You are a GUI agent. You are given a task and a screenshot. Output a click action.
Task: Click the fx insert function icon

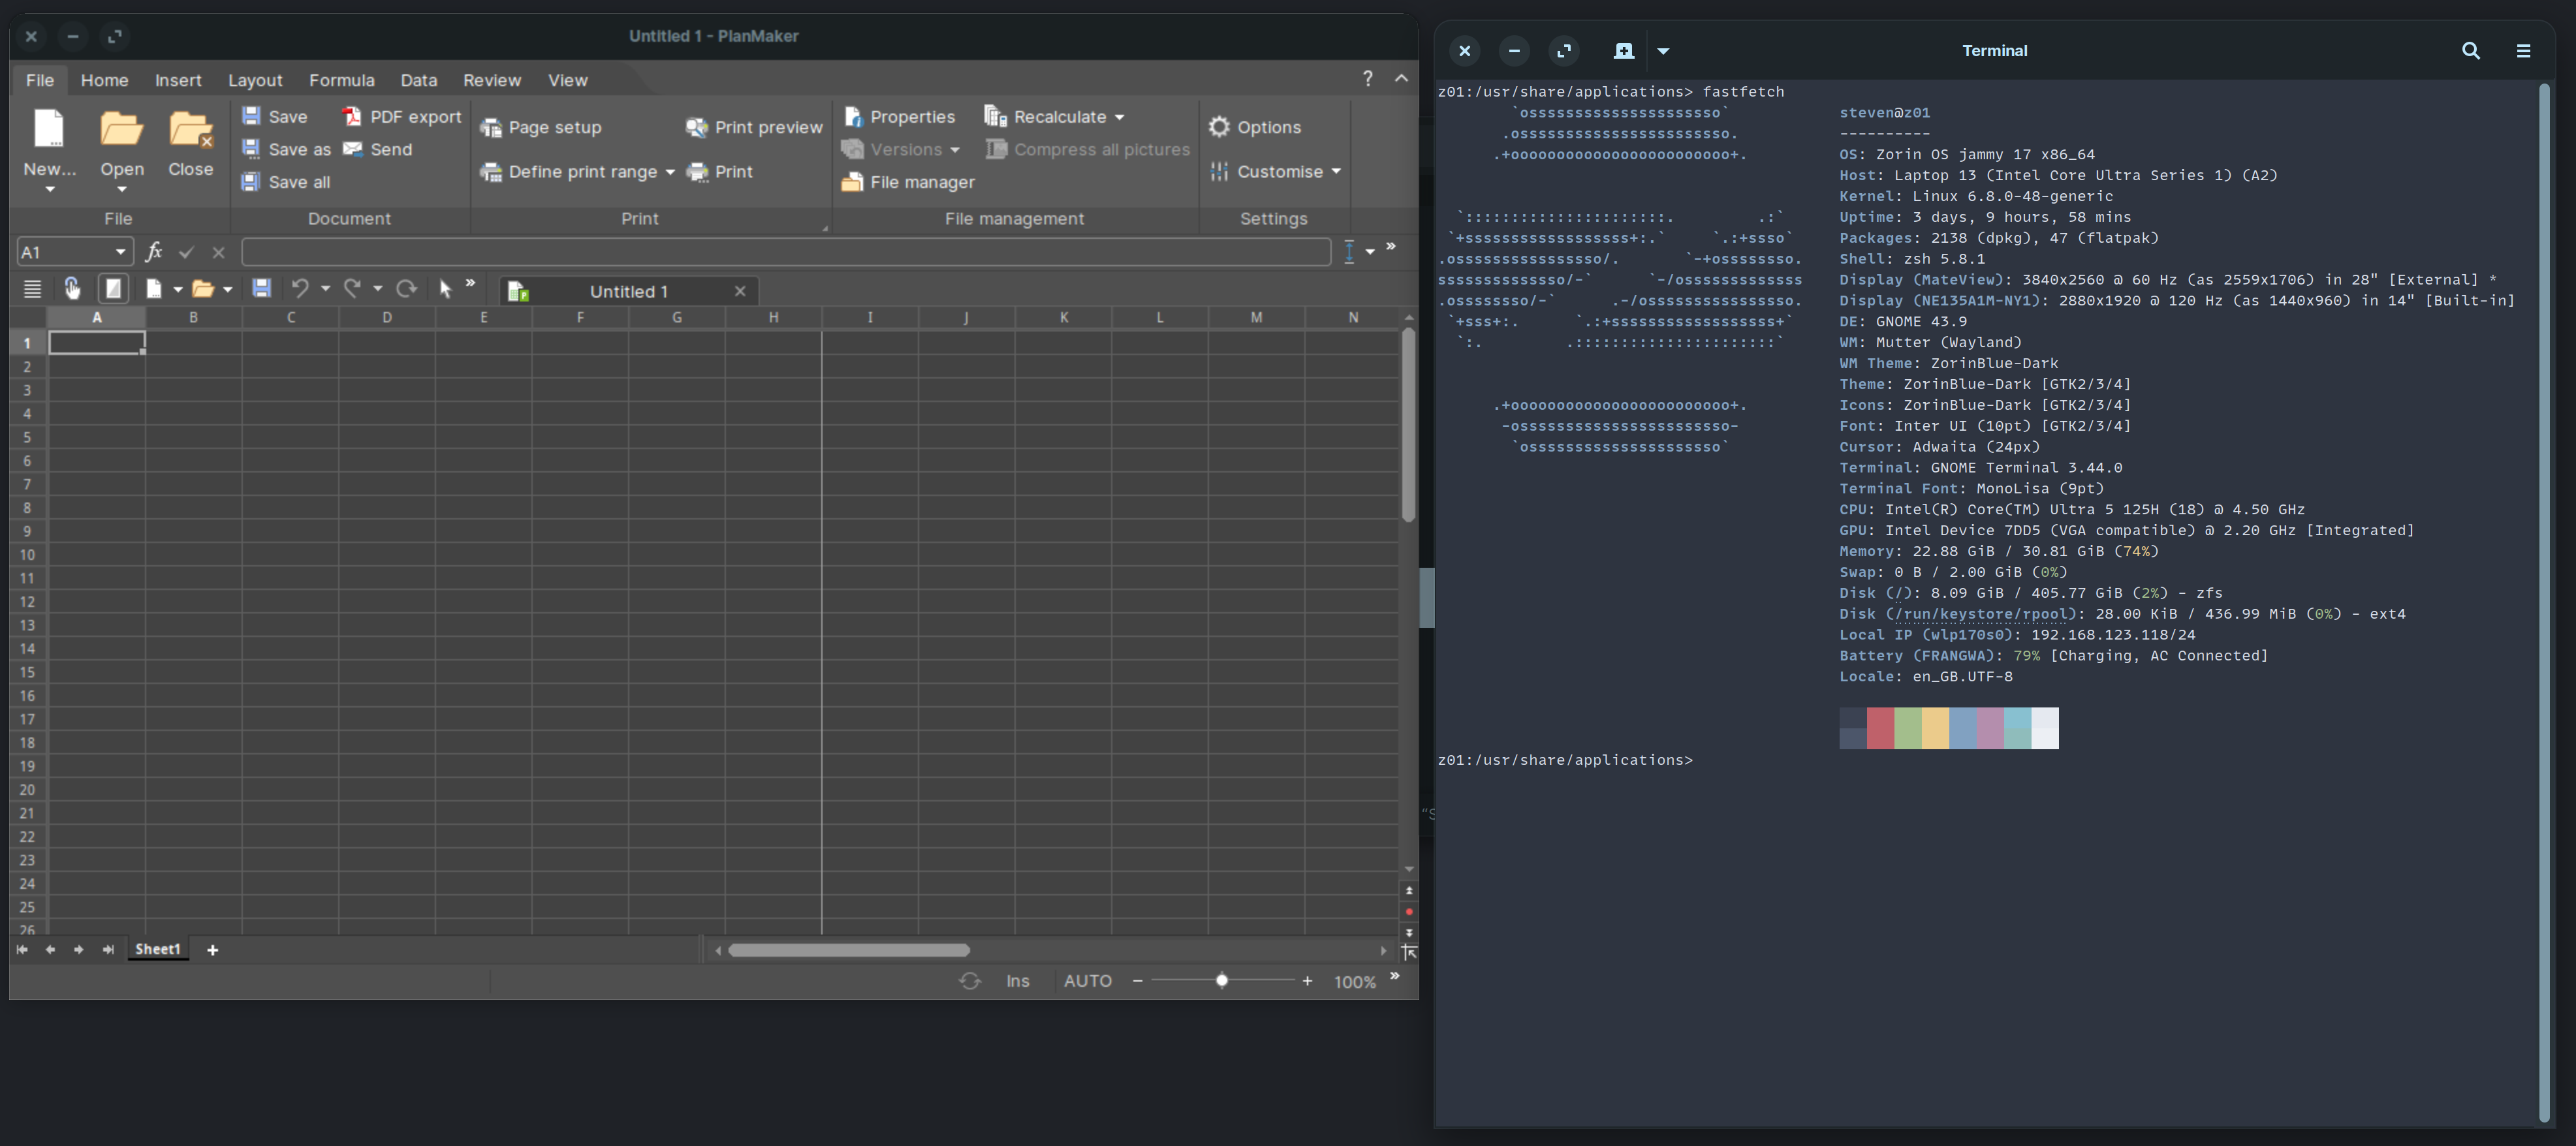[153, 252]
